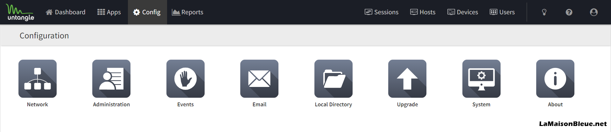
Task: Click the help question mark icon
Action: 569,12
